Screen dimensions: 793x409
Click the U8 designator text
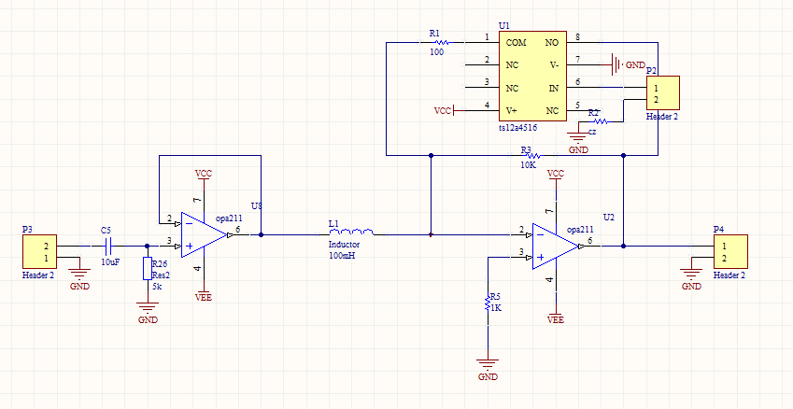pyautogui.click(x=257, y=206)
